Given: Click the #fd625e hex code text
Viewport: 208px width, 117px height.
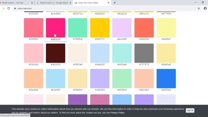Looking at the screenshot, I should pos(144,39).
